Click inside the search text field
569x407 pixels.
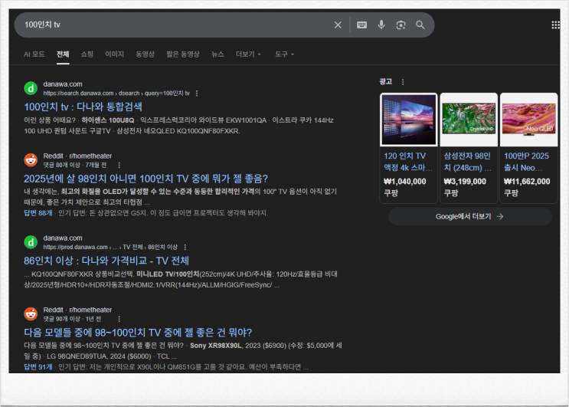168,25
